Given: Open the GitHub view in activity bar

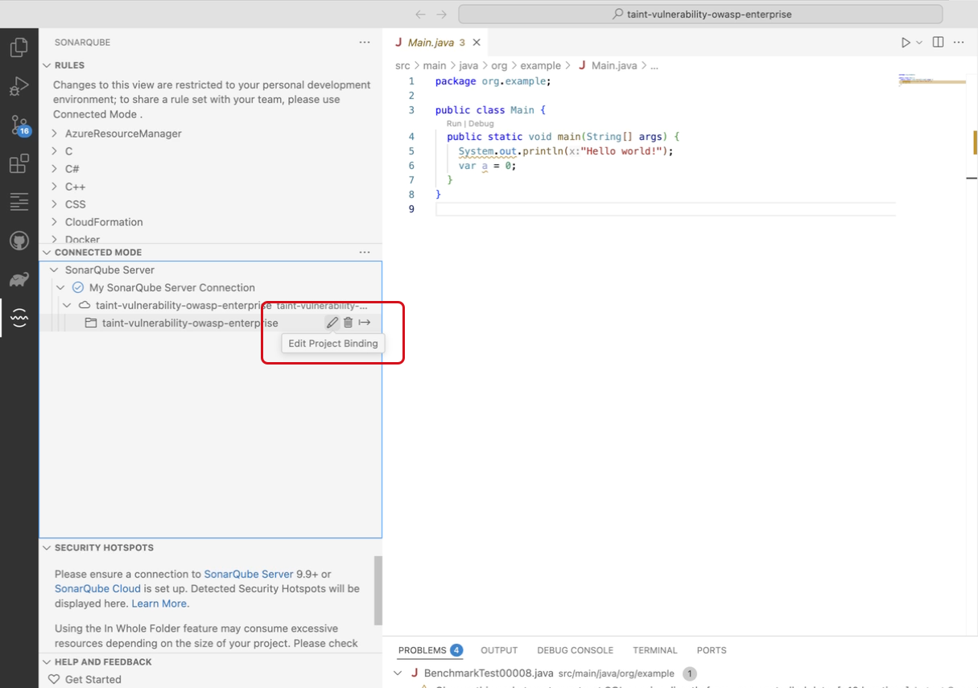Looking at the screenshot, I should click(19, 241).
